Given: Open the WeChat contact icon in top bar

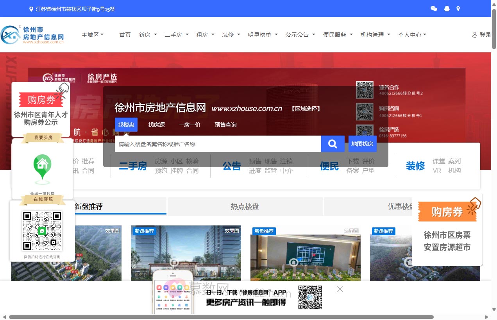Looking at the screenshot, I should tap(434, 8).
